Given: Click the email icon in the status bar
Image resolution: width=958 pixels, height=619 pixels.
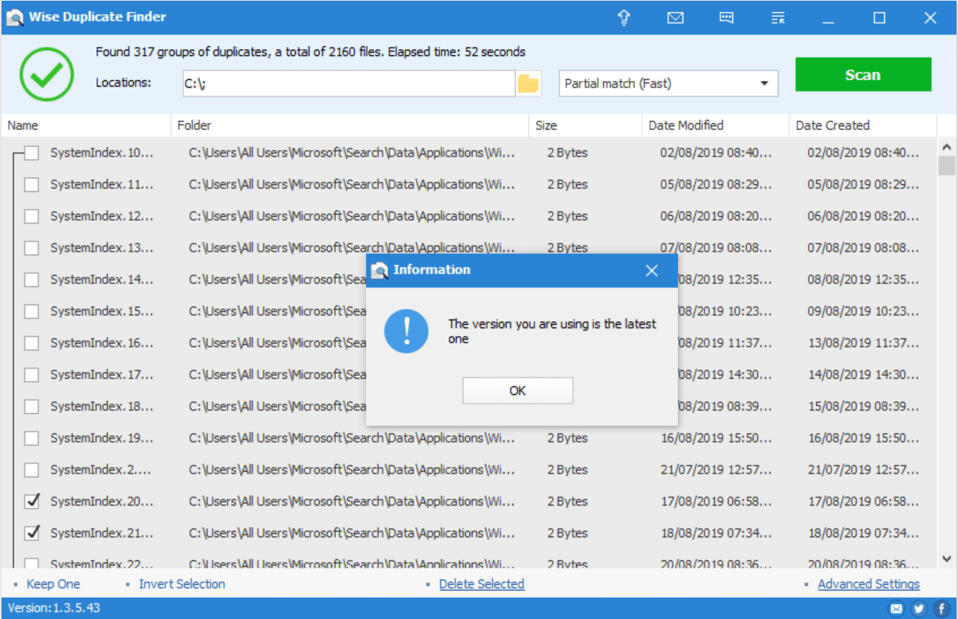Looking at the screenshot, I should (x=896, y=608).
